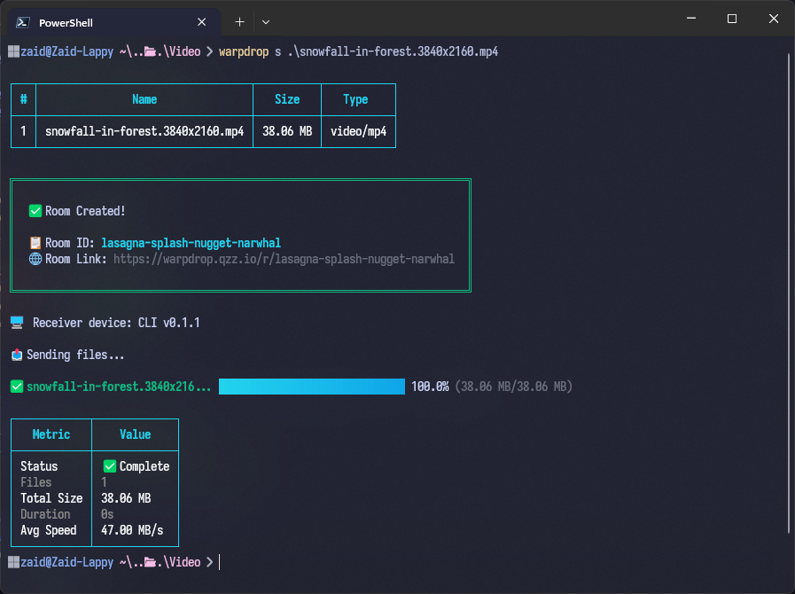795x594 pixels.
Task: Open the terminal tab dropdown chevron
Action: click(x=267, y=21)
